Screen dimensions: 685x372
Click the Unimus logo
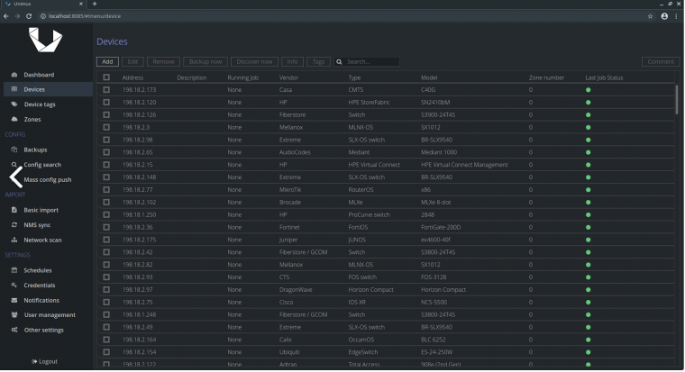point(45,40)
